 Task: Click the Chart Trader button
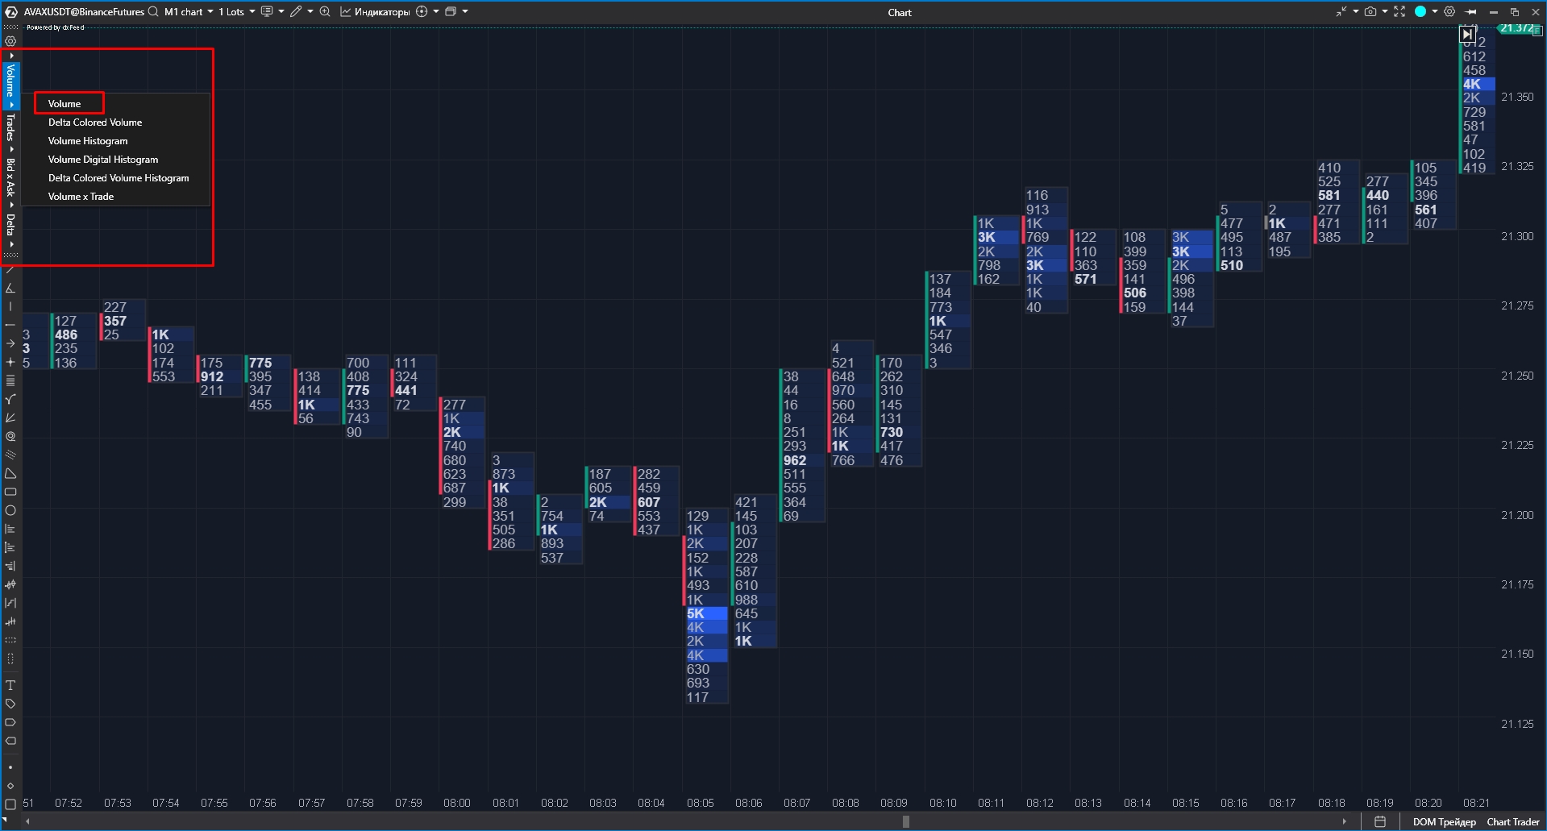coord(1512,822)
